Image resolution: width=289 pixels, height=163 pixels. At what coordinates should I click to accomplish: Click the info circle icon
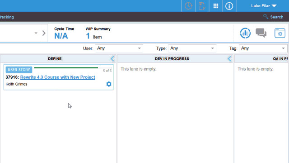[229, 6]
